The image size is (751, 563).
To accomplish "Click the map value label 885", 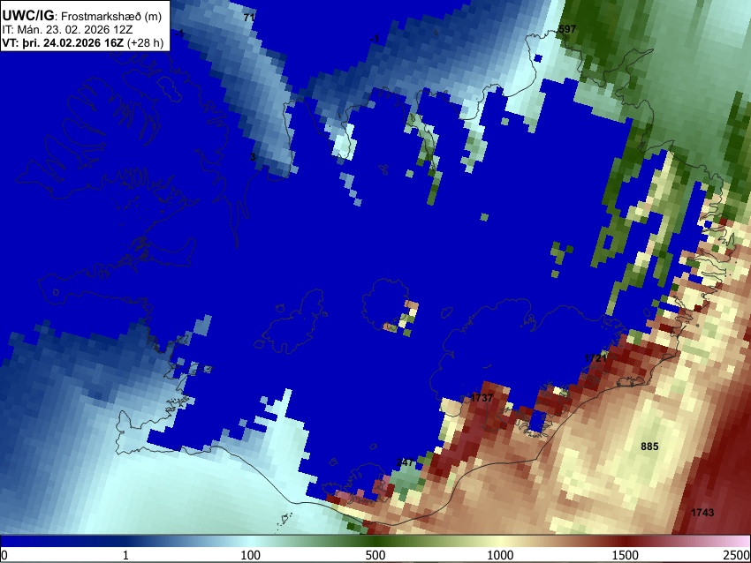I will 649,447.
